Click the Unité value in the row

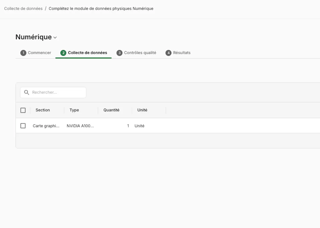(x=140, y=126)
